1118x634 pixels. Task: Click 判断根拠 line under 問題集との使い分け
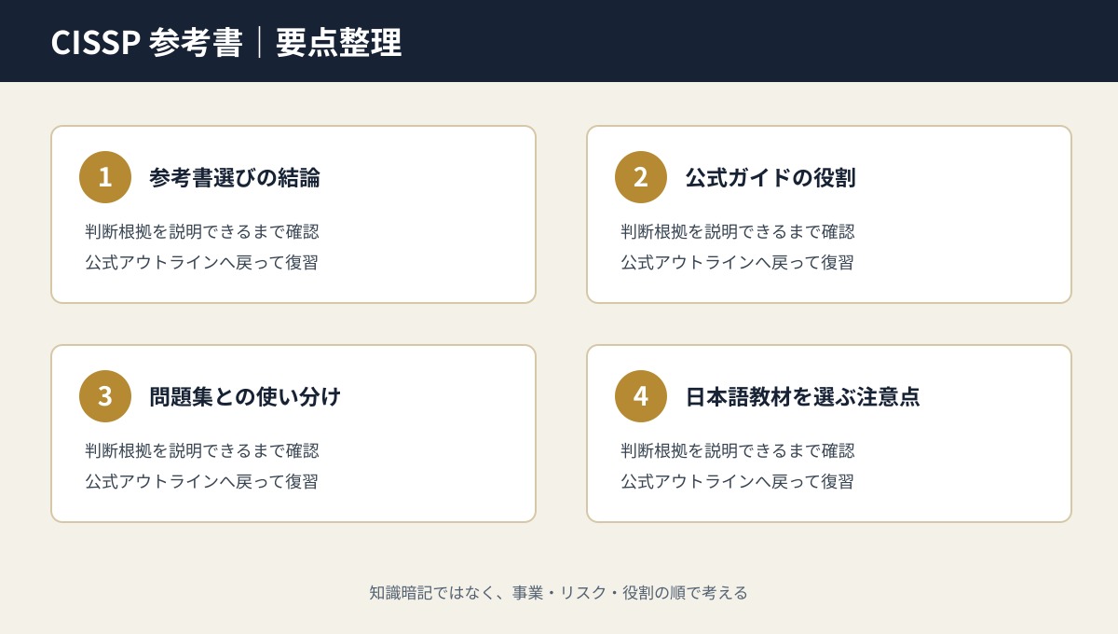point(202,450)
